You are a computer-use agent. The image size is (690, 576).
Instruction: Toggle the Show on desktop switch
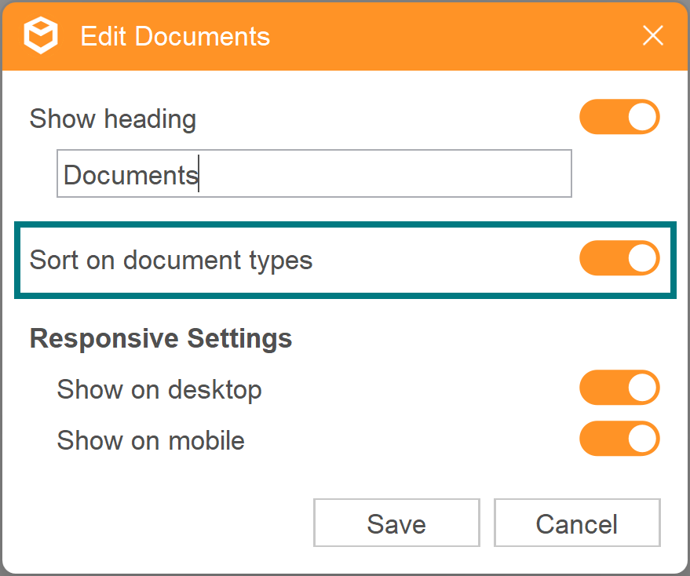tap(619, 388)
